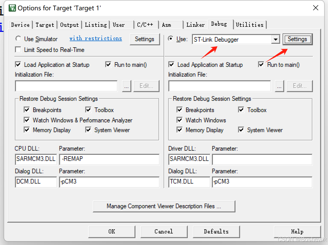Image resolution: width=328 pixels, height=245 pixels.
Task: Click the Keil uVision title bar icon
Action: (x=12, y=8)
